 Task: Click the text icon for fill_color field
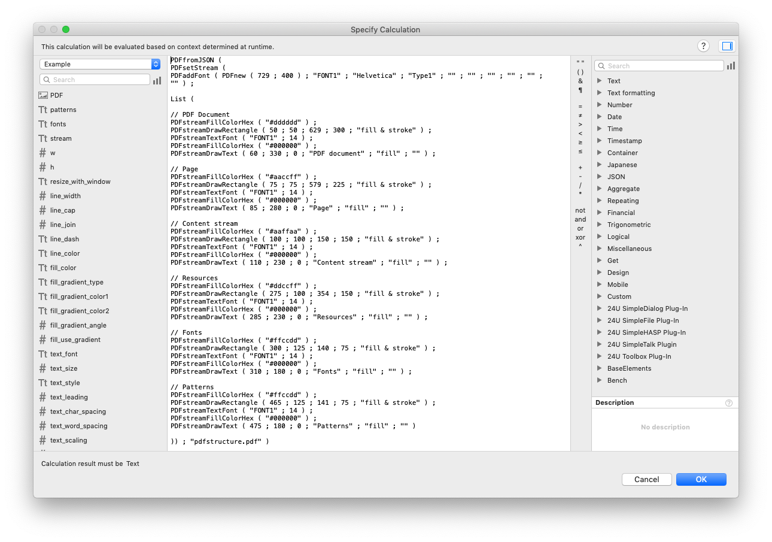(43, 268)
